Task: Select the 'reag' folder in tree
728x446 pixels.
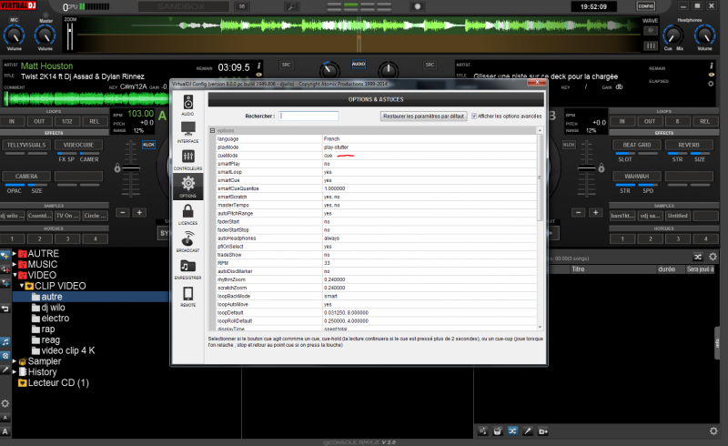Action: point(51,340)
